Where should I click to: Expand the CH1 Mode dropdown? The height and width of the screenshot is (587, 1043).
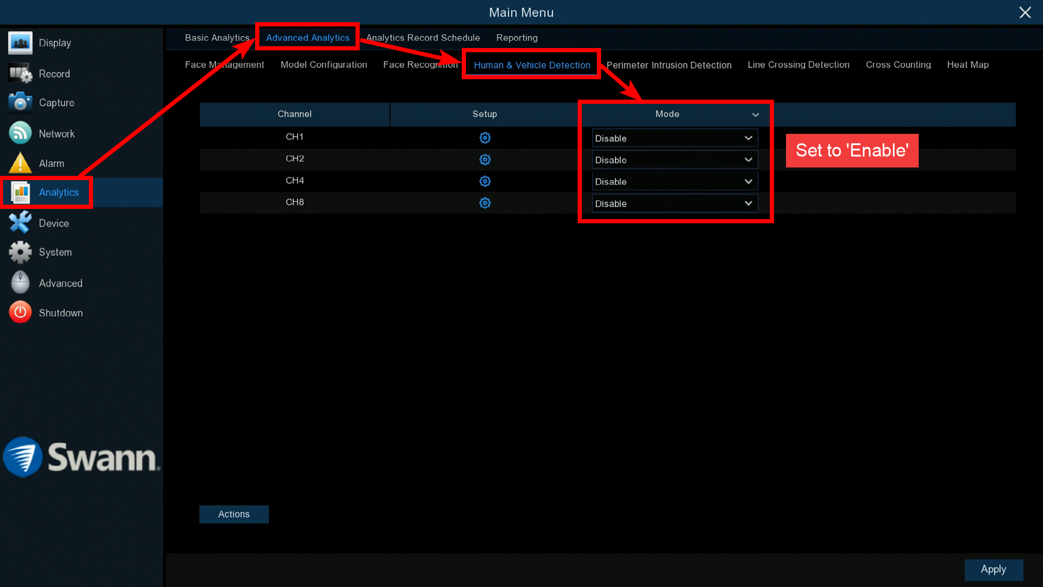pos(674,138)
